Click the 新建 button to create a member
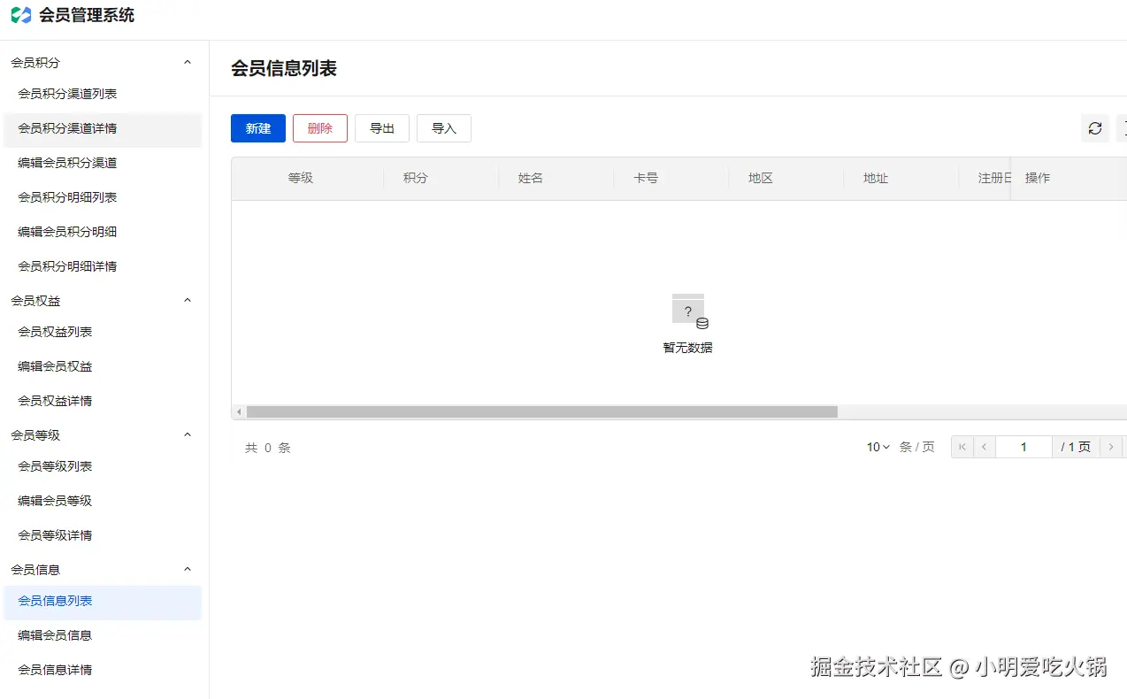 coord(257,128)
